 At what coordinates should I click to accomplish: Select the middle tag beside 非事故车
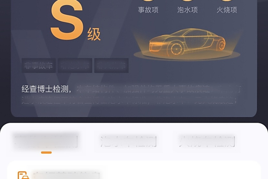75,66
